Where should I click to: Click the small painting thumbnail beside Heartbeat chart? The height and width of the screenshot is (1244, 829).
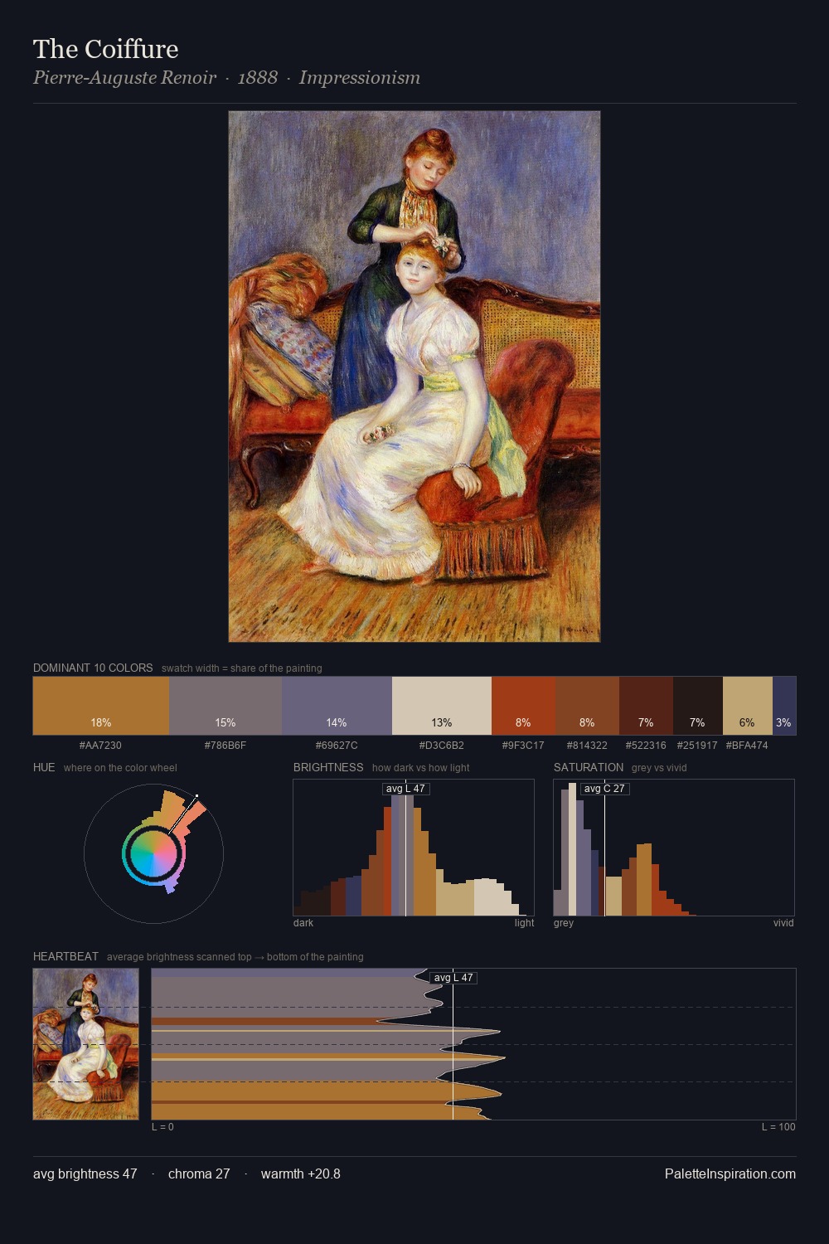coord(86,1044)
